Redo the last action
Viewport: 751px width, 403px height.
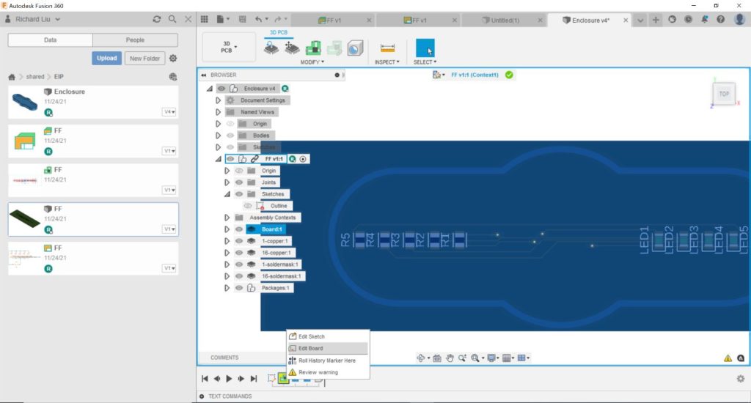click(278, 19)
